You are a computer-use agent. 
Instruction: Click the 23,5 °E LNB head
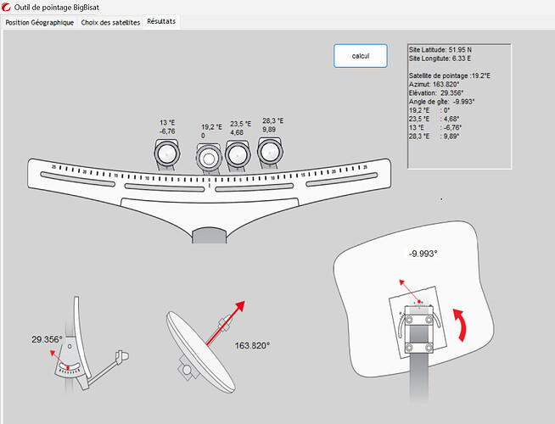pyautogui.click(x=238, y=155)
